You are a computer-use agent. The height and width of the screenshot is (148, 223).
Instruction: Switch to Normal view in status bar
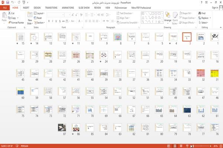point(169,146)
